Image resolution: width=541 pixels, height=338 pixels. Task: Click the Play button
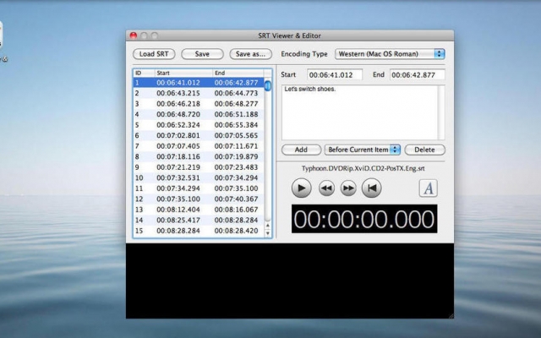click(x=301, y=188)
